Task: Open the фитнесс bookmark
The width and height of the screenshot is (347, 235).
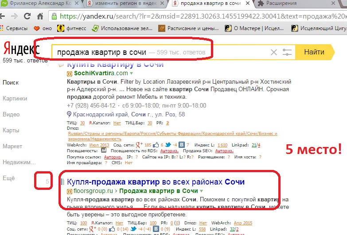Action: coord(71,28)
